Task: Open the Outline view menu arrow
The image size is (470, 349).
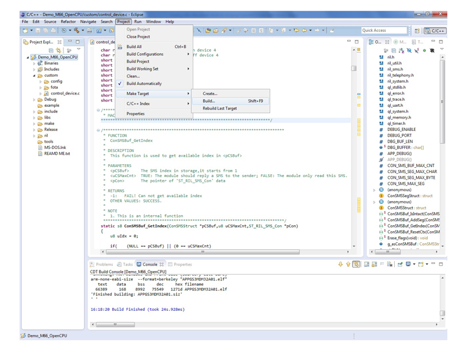Action: coord(442,49)
